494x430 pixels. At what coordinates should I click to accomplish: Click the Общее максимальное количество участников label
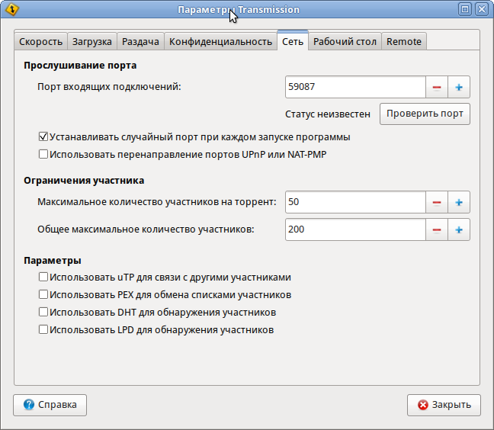146,229
